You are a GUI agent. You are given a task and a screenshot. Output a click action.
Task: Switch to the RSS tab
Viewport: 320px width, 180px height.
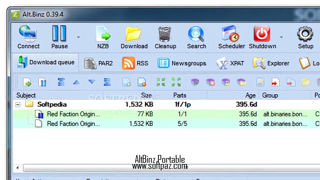click(x=135, y=63)
